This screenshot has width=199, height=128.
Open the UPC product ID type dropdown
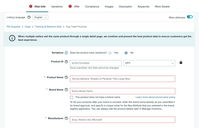click(x=149, y=63)
